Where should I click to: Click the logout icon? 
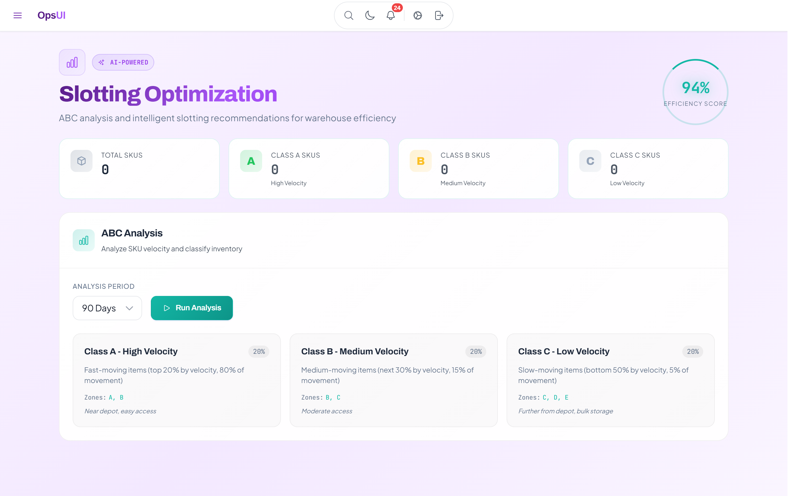tap(439, 15)
